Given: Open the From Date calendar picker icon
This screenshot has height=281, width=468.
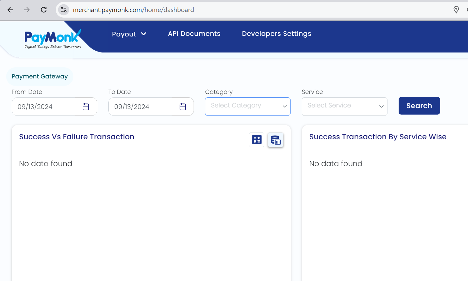Looking at the screenshot, I should pyautogui.click(x=86, y=107).
